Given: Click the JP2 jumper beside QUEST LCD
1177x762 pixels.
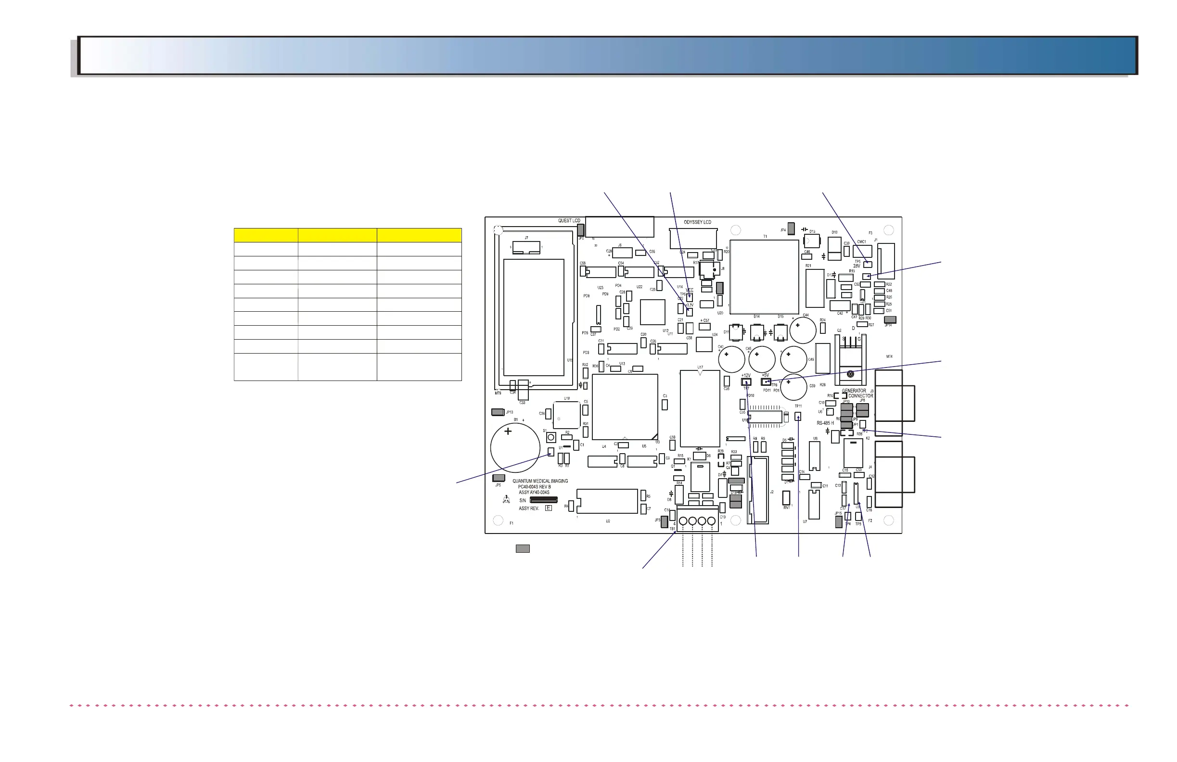Looking at the screenshot, I should click(x=581, y=229).
